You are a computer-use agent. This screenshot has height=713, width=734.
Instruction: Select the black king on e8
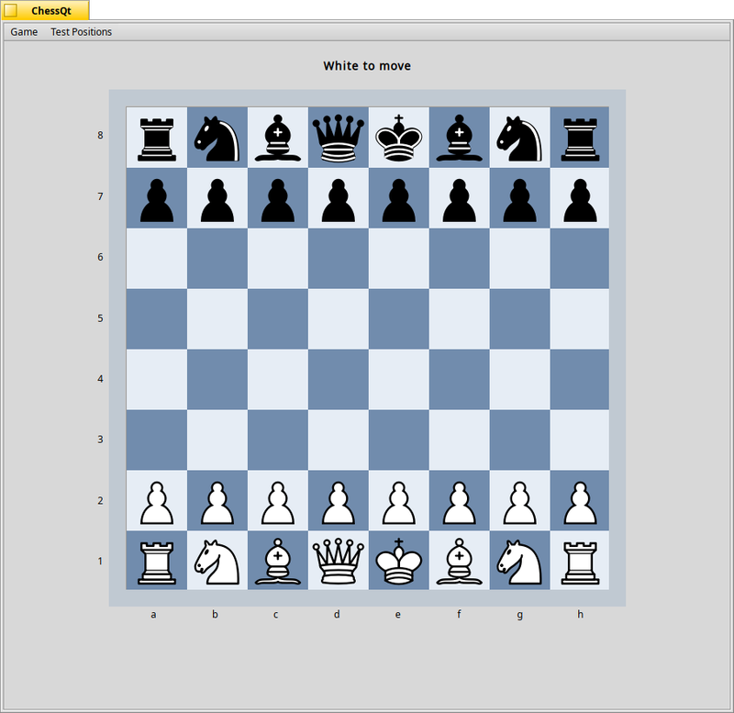pyautogui.click(x=399, y=138)
